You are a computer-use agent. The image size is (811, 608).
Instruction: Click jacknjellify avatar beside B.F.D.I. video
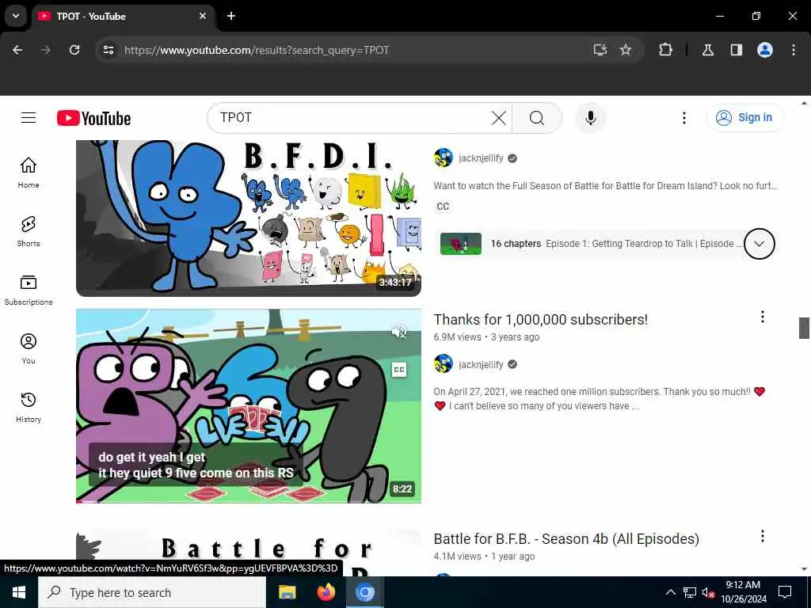[444, 158]
